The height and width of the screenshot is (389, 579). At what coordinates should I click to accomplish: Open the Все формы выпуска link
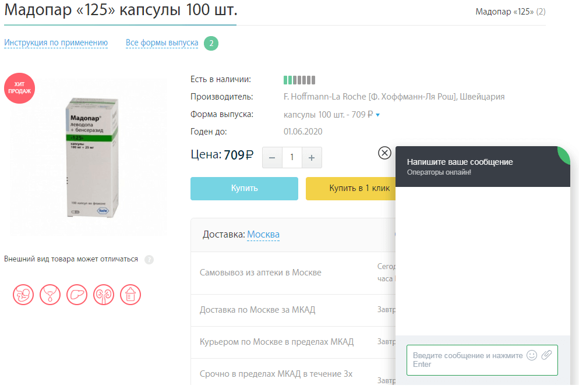pyautogui.click(x=162, y=43)
